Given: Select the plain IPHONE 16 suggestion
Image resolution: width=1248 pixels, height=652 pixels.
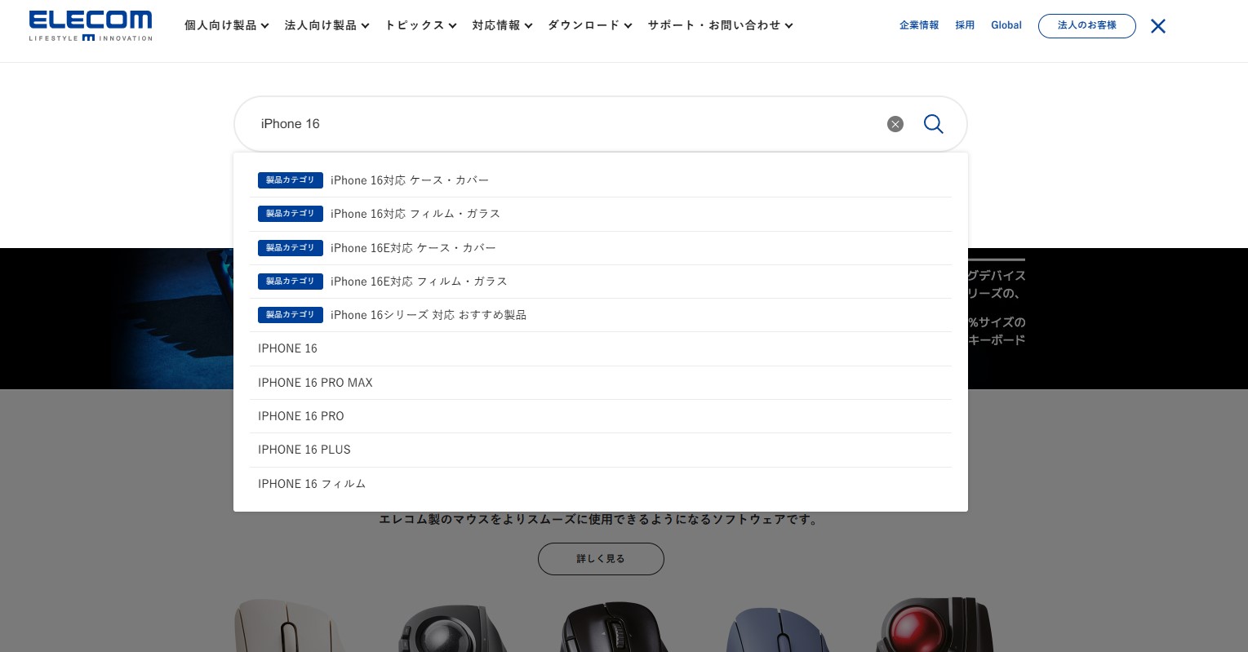Looking at the screenshot, I should point(601,348).
